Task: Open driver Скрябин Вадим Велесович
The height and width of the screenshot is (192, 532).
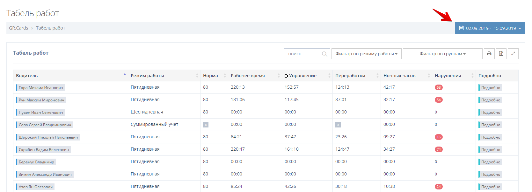Action: 44,150
